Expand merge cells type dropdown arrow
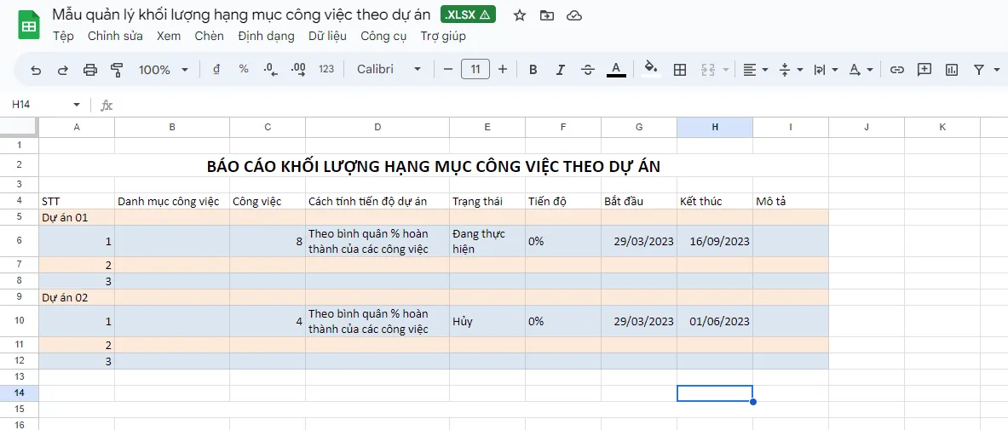Image resolution: width=1008 pixels, height=430 pixels. pyautogui.click(x=726, y=70)
